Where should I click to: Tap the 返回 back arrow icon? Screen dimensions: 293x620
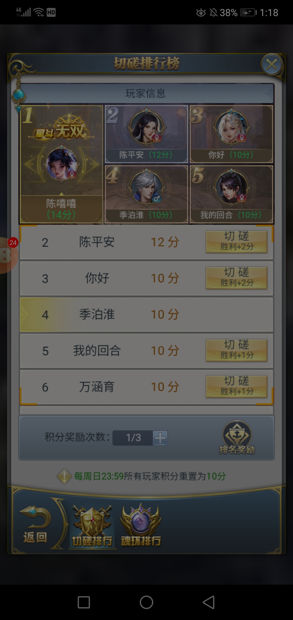tap(35, 525)
